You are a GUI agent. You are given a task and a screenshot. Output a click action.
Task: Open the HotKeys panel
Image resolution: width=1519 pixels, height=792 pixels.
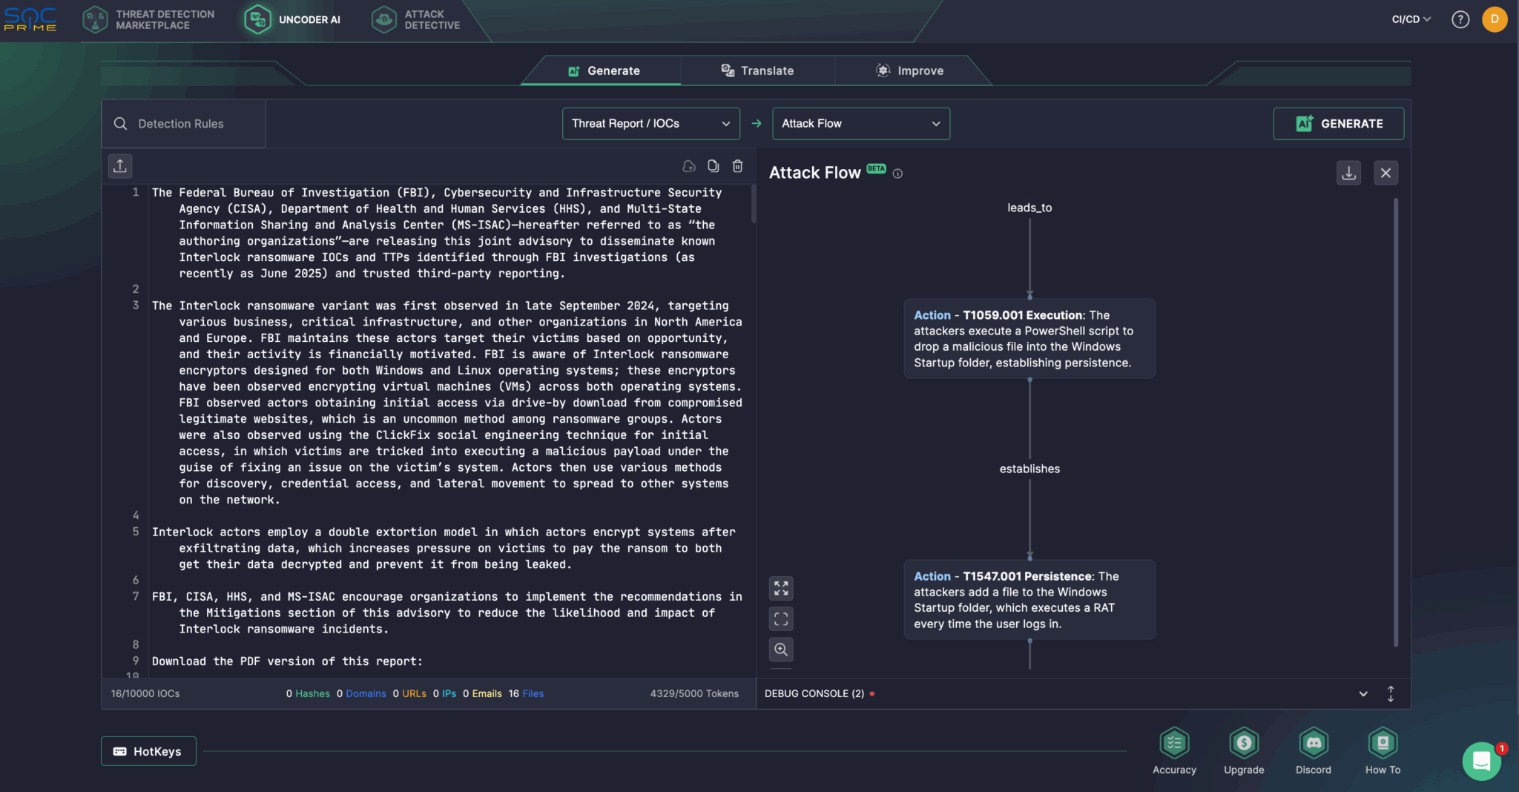click(x=148, y=750)
